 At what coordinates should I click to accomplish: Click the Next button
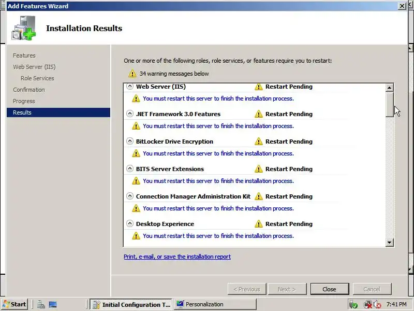287,289
